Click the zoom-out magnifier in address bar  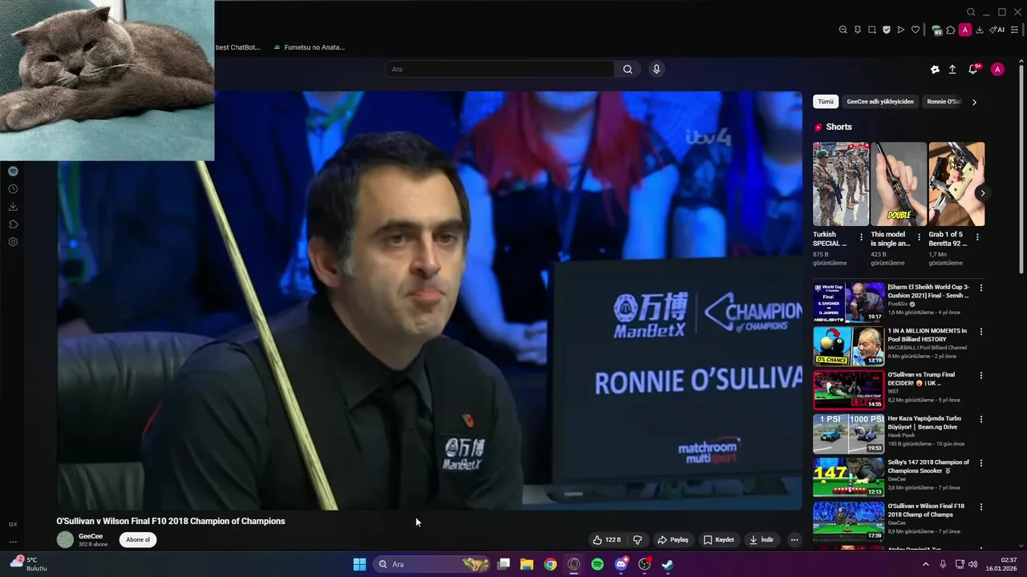click(843, 30)
